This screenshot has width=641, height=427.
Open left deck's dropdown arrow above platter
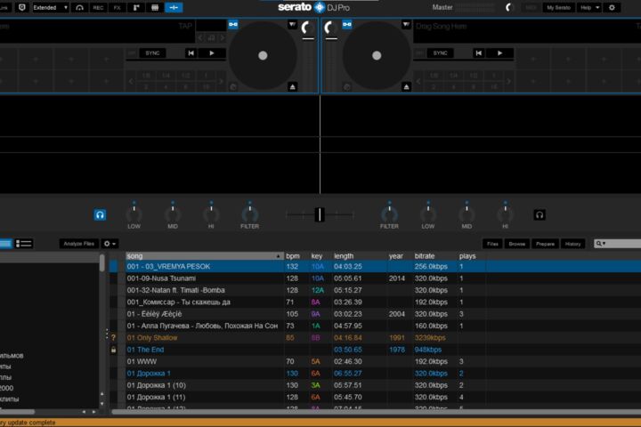[292, 25]
